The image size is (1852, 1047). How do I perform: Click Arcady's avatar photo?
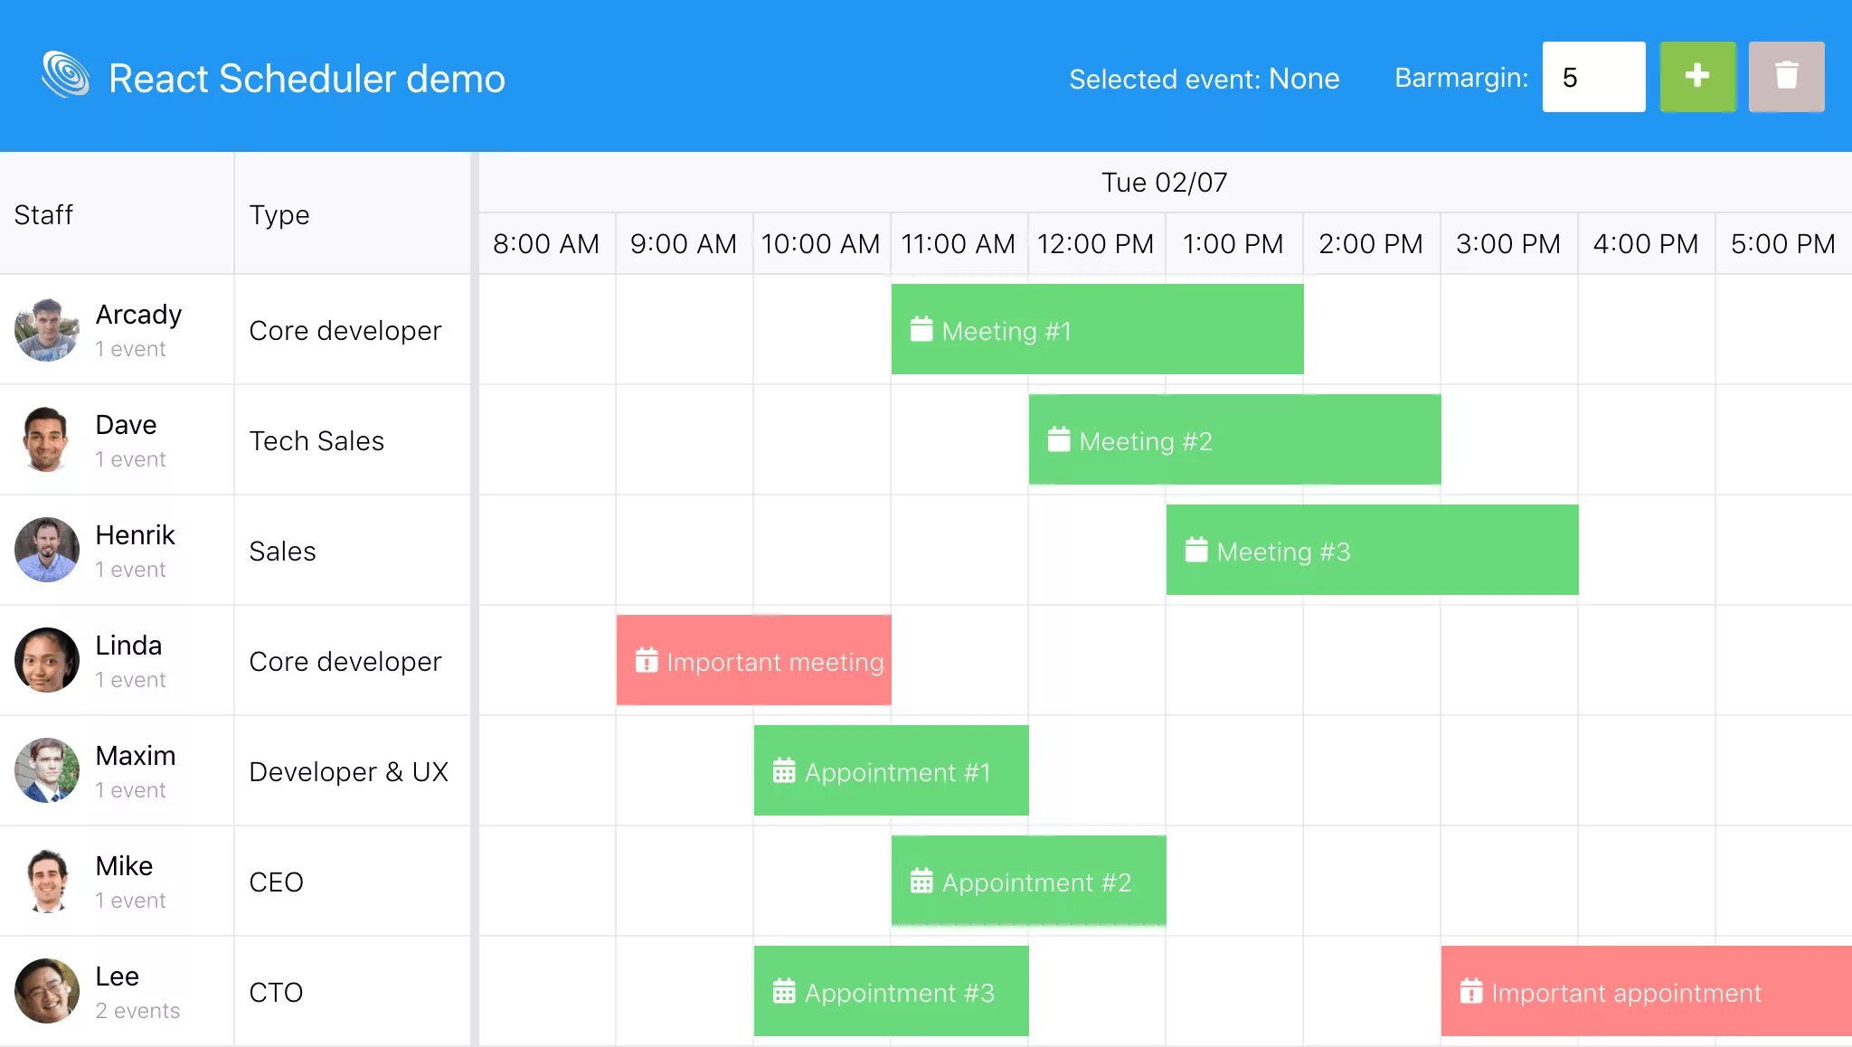coord(47,330)
